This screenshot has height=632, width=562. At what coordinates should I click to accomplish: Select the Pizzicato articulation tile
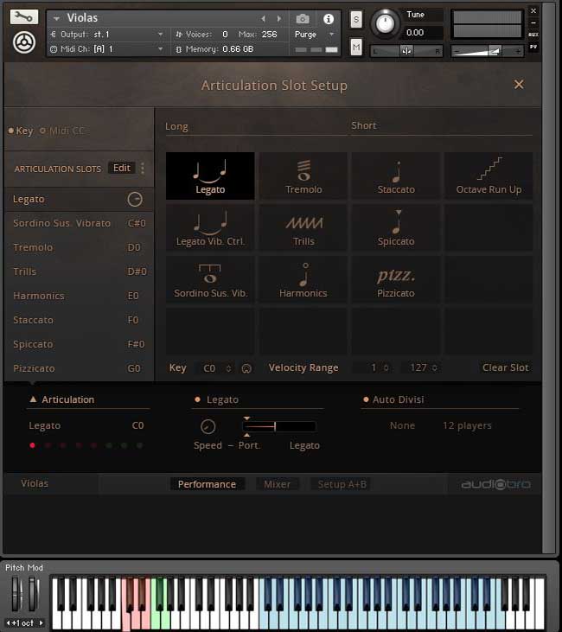pos(396,280)
